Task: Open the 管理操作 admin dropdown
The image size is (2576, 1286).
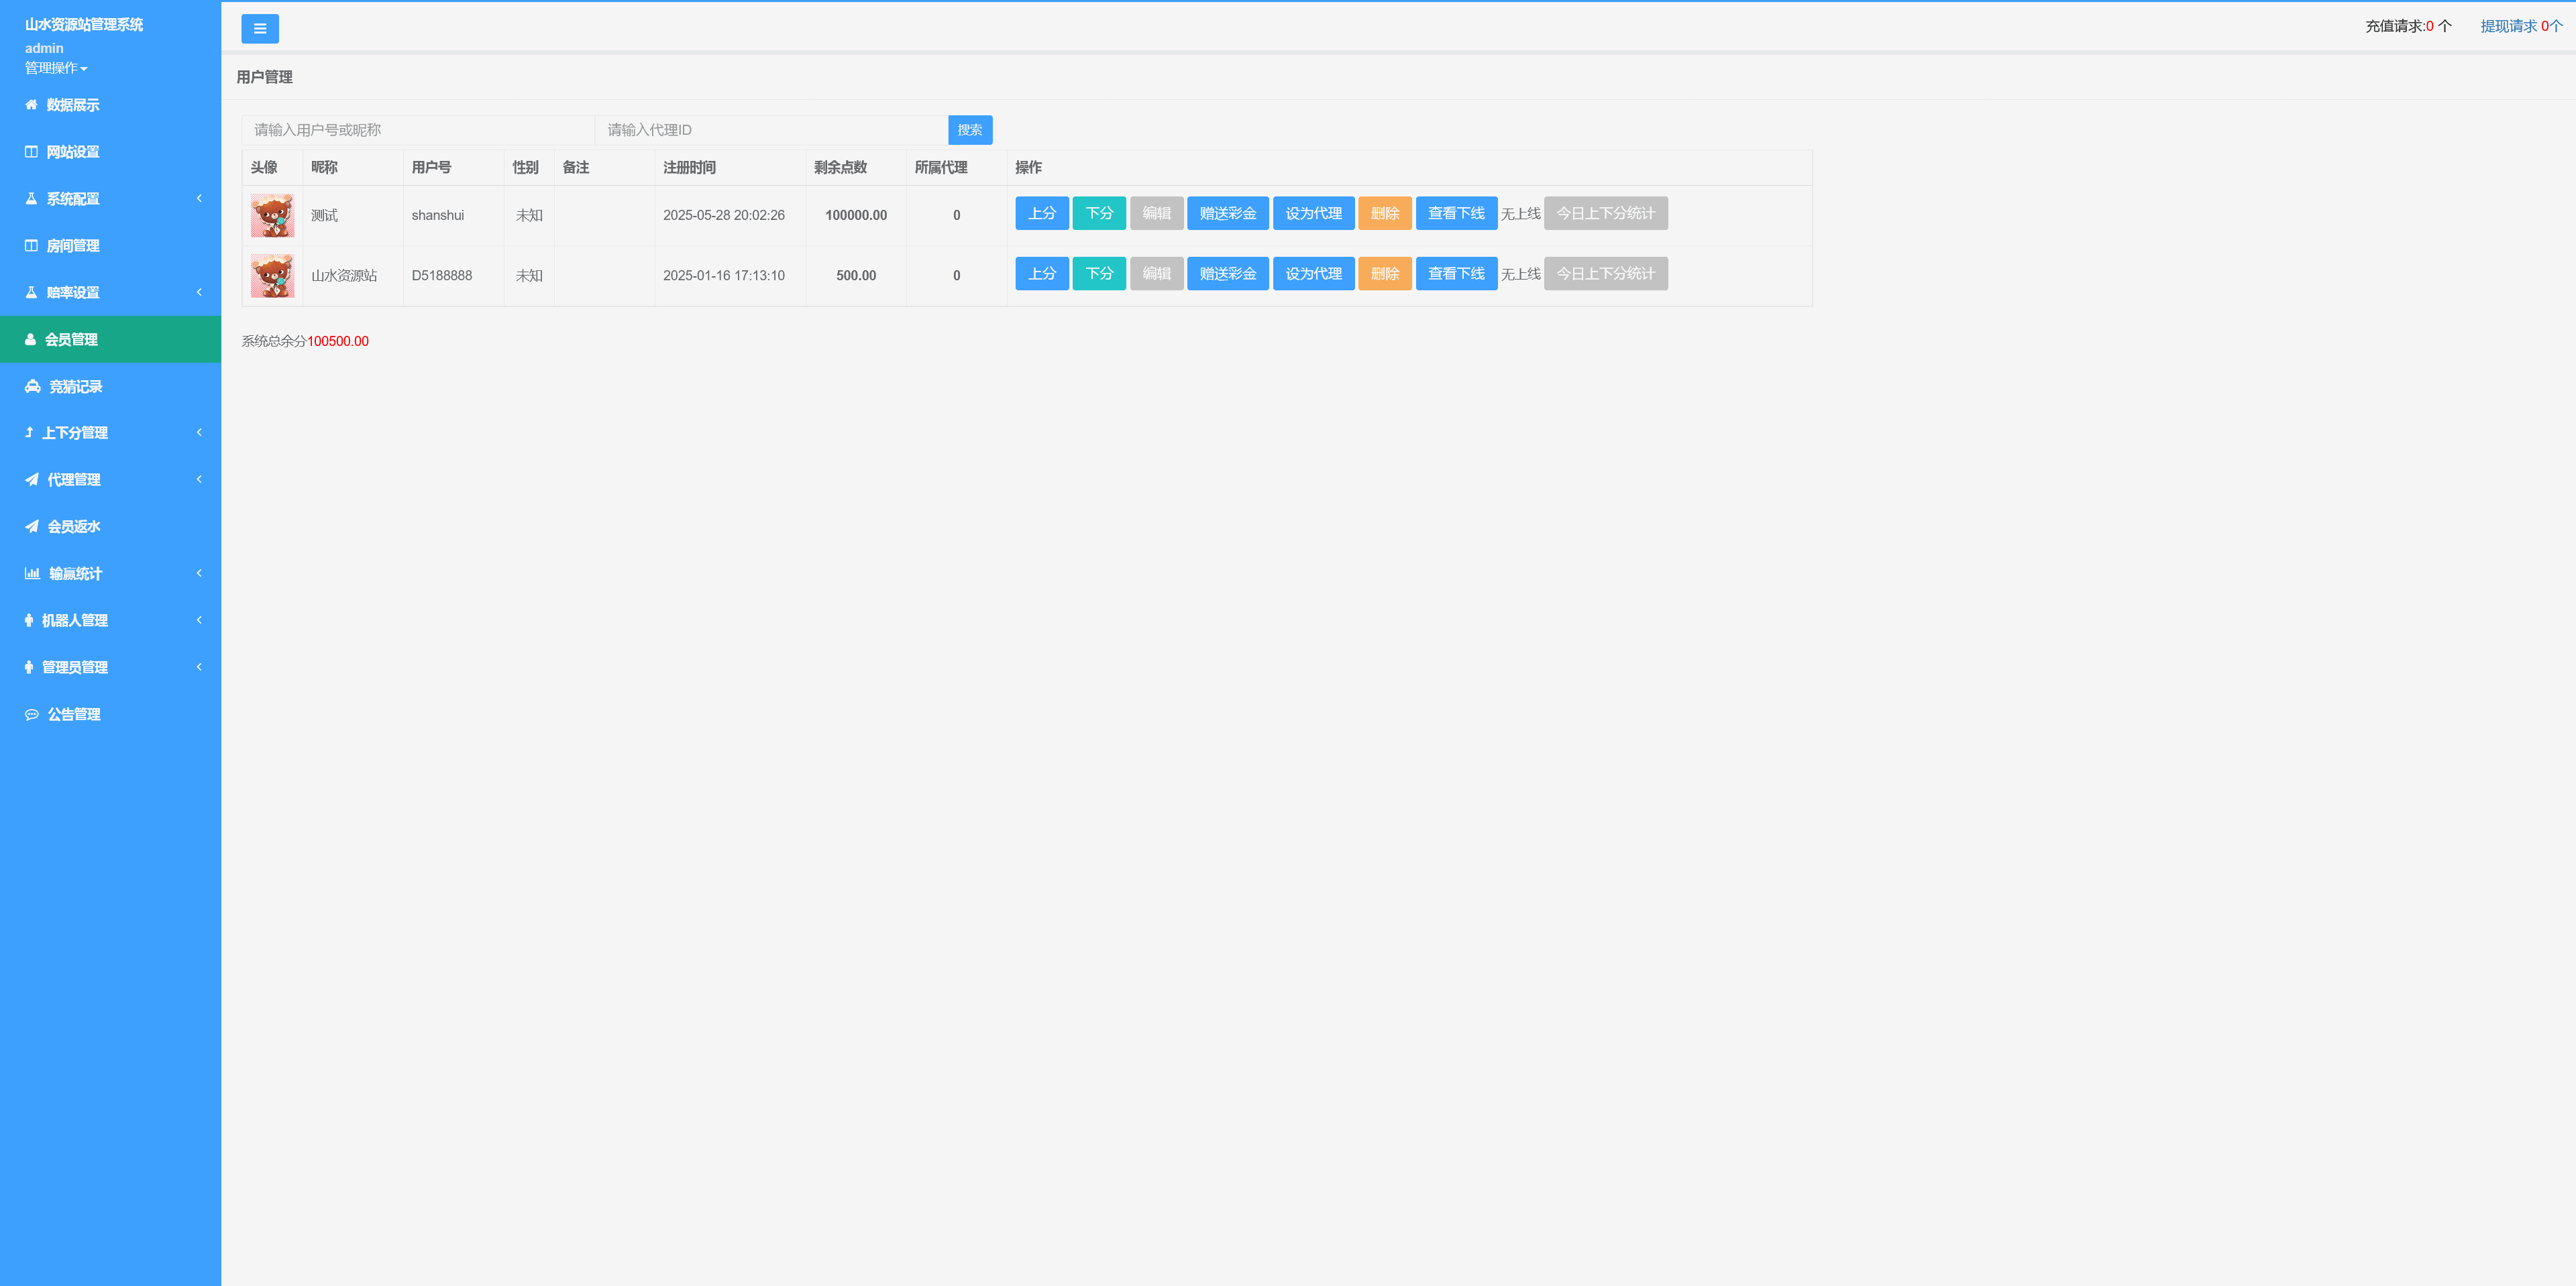Action: pyautogui.click(x=56, y=68)
